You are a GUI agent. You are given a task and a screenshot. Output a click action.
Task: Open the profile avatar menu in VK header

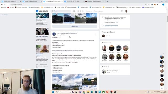[127, 11]
